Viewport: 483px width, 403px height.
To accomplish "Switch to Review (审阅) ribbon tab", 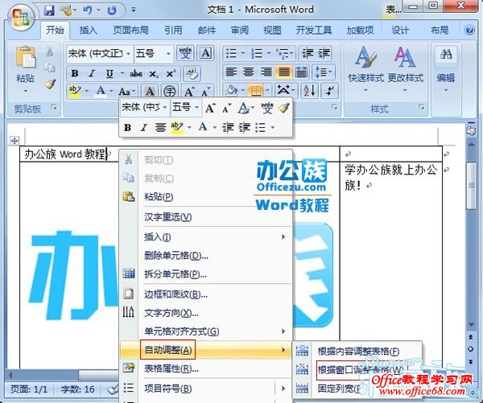I will click(x=240, y=30).
